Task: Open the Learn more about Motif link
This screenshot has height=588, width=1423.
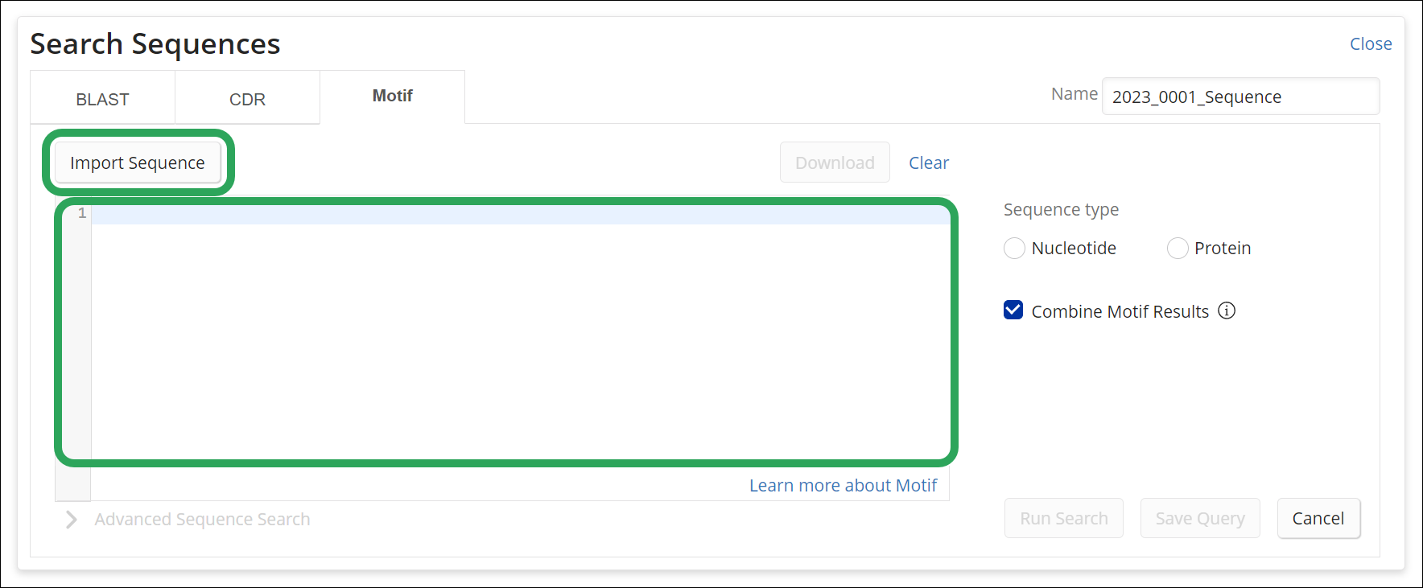Action: coord(843,486)
